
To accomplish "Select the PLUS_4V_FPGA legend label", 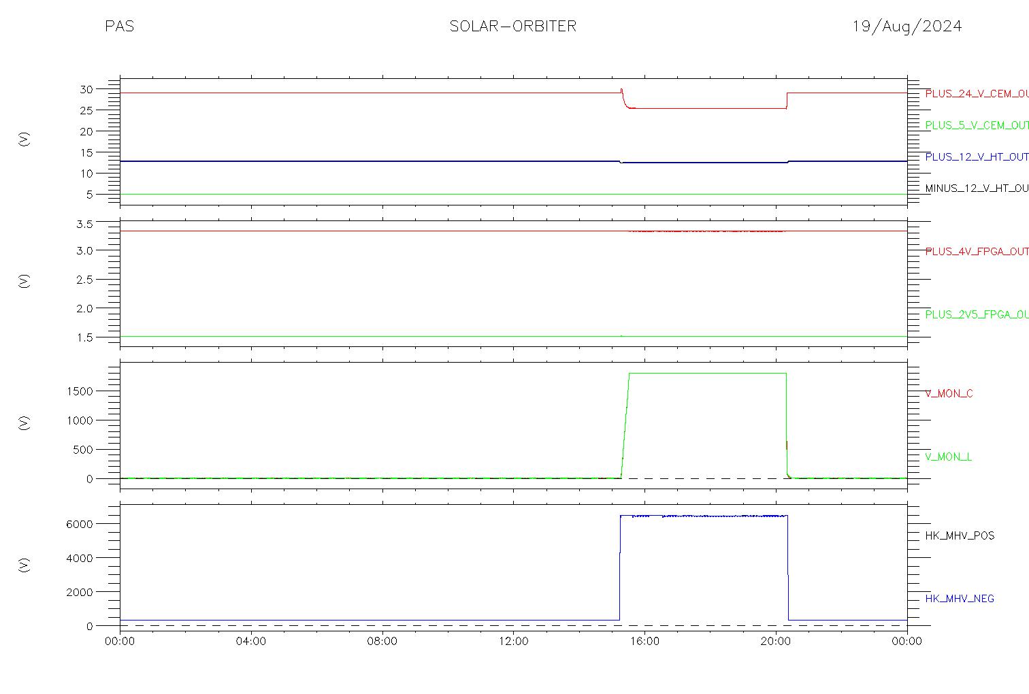I will point(977,251).
